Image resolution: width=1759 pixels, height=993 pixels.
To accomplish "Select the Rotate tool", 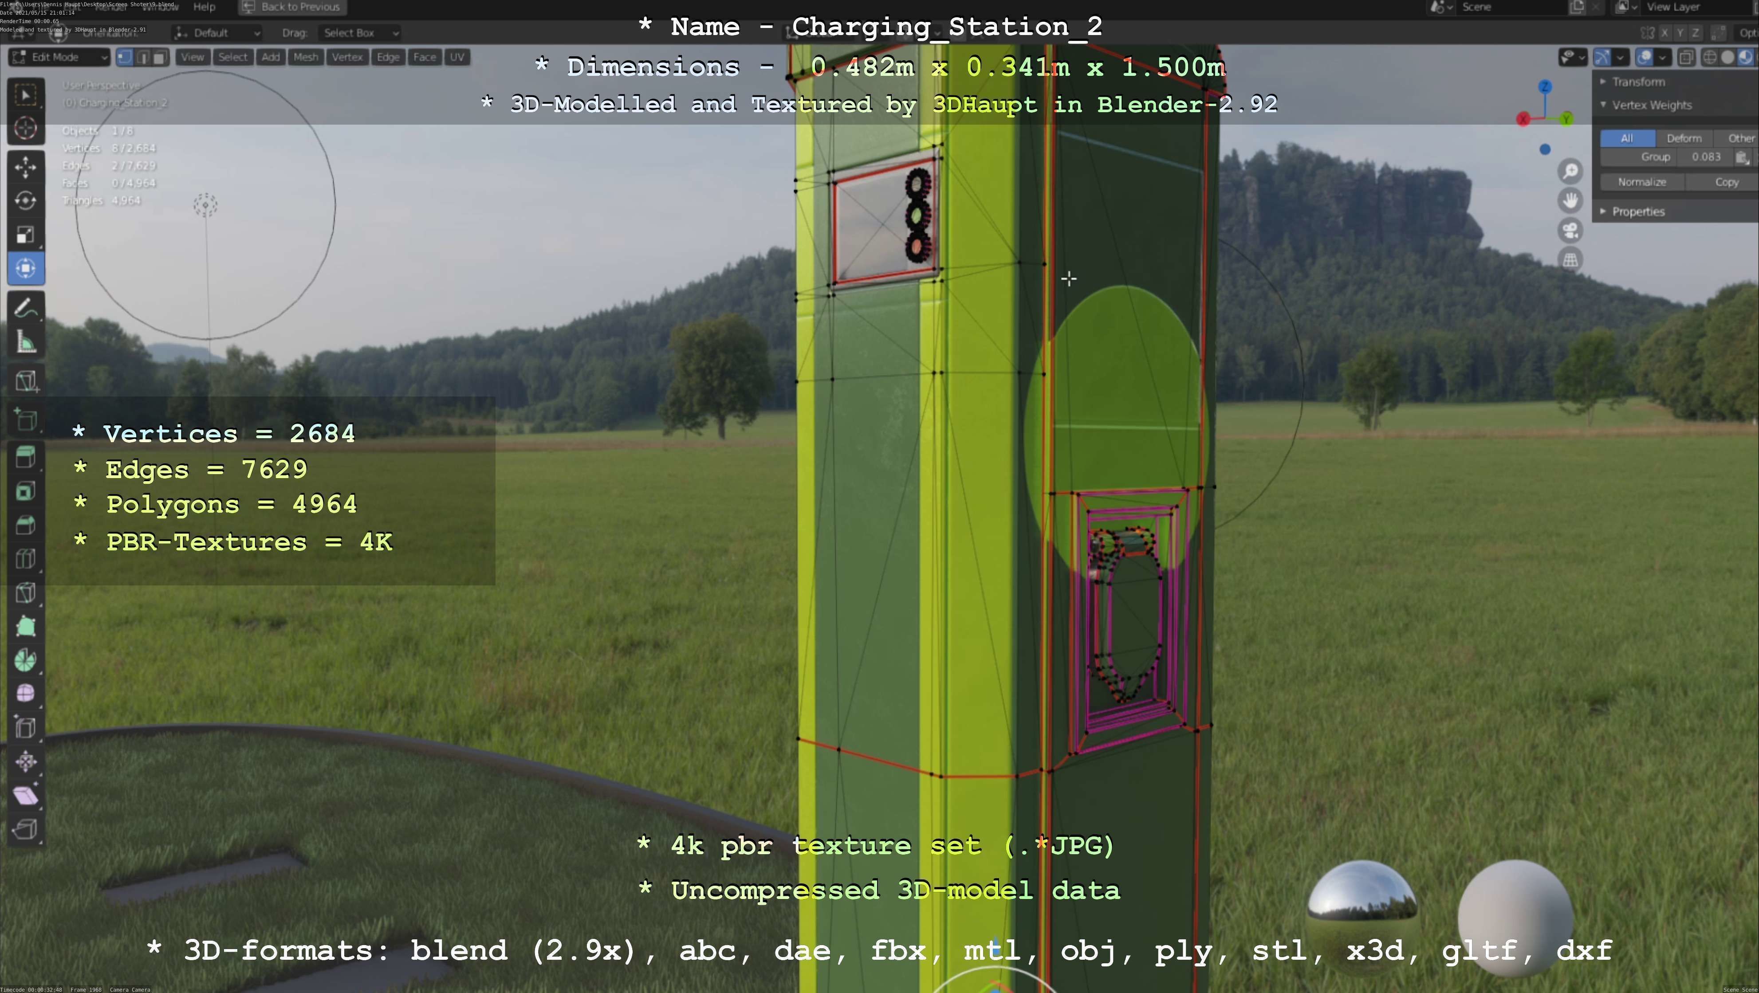I will tap(26, 200).
